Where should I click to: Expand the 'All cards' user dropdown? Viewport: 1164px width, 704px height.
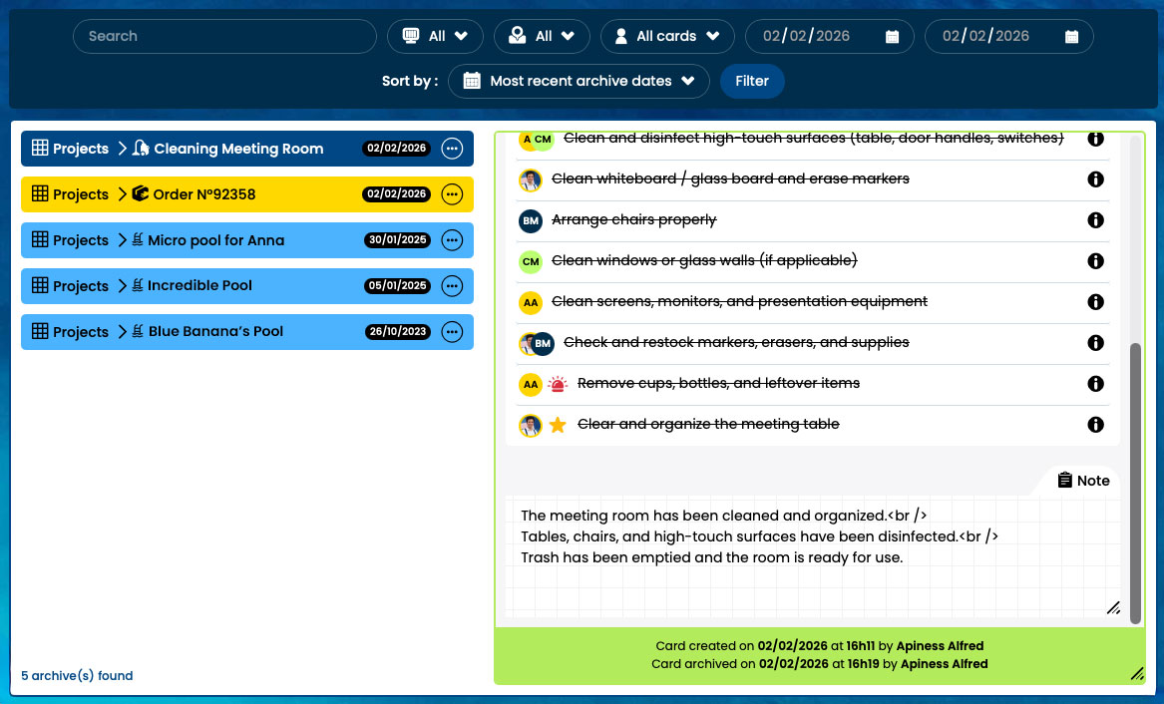point(665,37)
